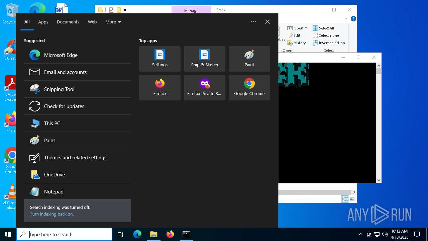Viewport: 428px width, 241px height.
Task: Open Settings tile in Top apps
Action: click(160, 59)
